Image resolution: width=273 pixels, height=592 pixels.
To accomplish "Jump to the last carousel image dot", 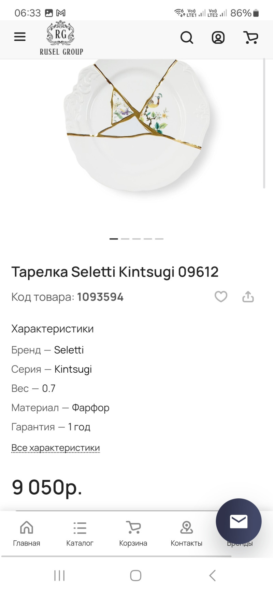I will [x=159, y=239].
